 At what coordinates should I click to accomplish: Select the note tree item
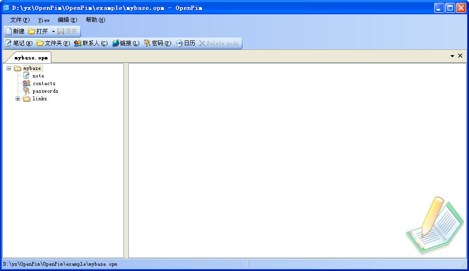click(38, 76)
